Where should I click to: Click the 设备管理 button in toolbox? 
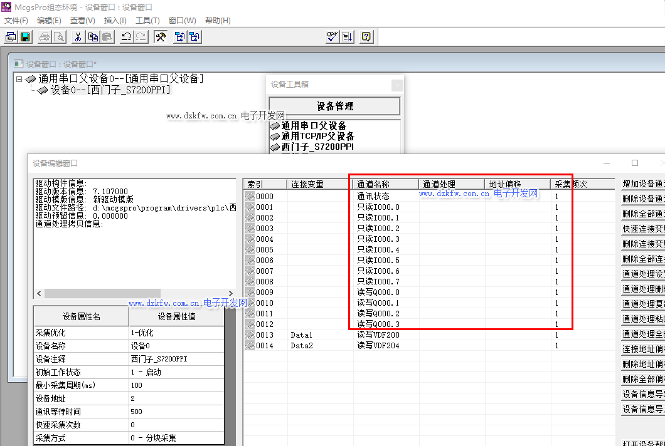click(x=334, y=106)
